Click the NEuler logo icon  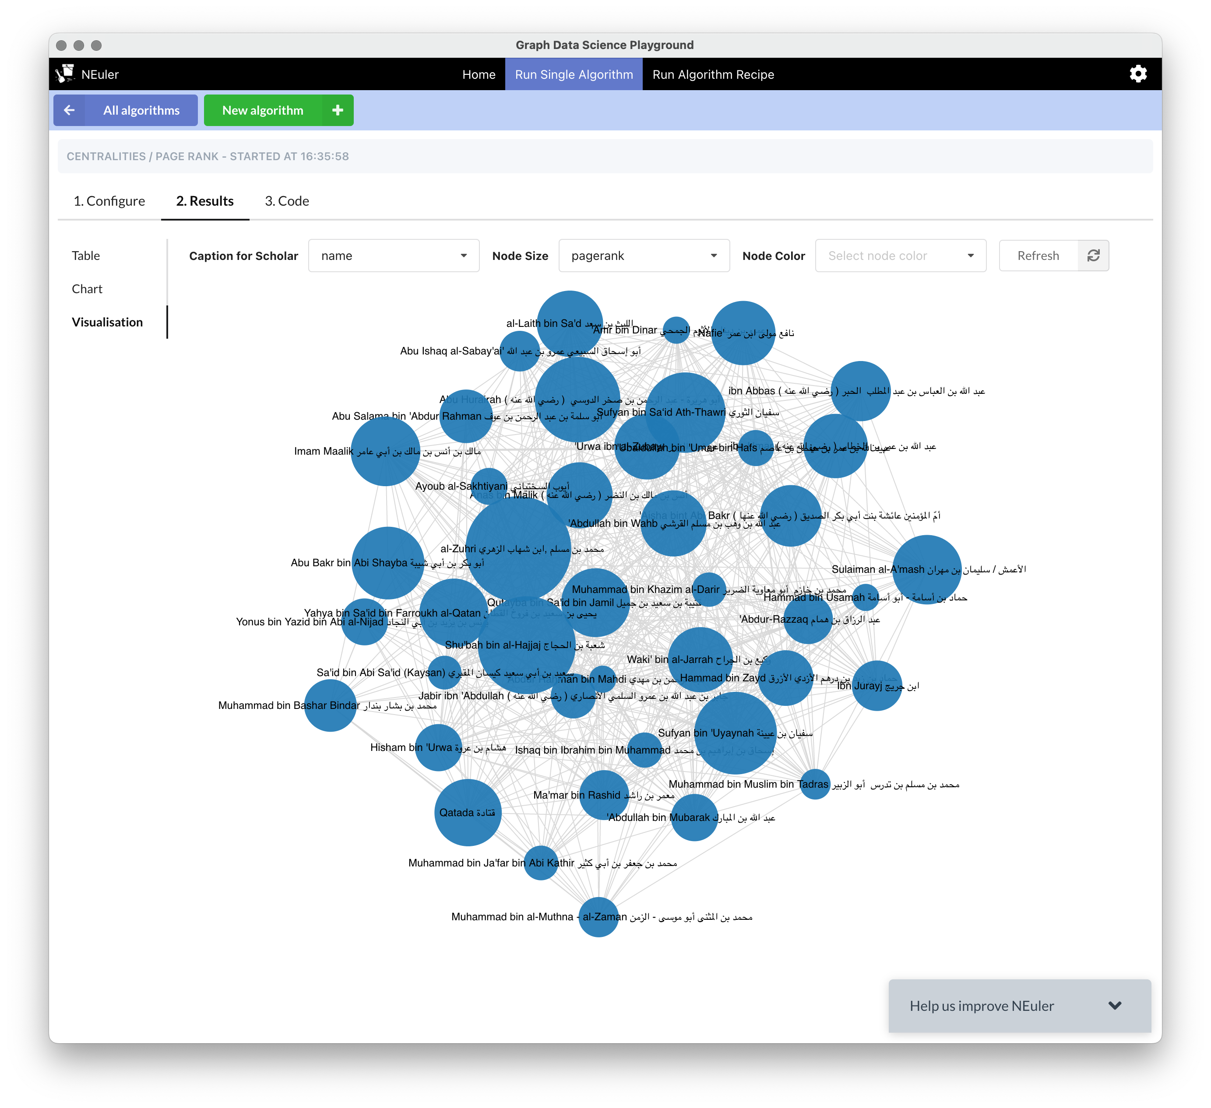65,74
